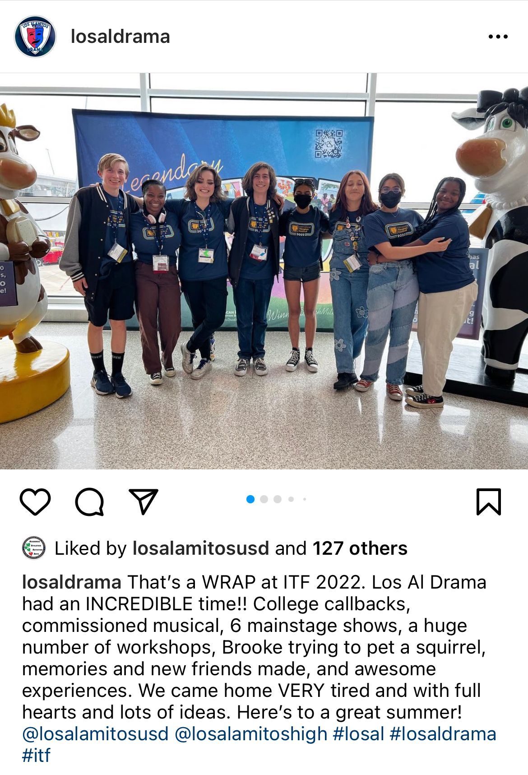Save post with the bookmark icon

click(x=489, y=502)
